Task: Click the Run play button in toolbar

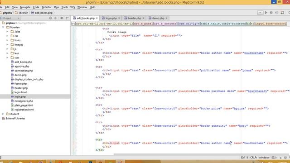Action: coord(266,13)
